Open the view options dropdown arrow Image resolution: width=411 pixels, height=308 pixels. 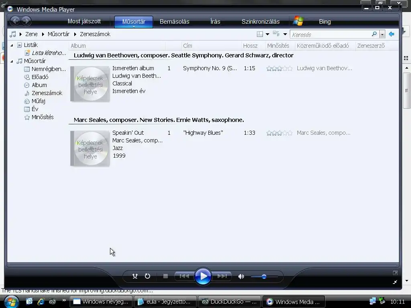pos(285,34)
